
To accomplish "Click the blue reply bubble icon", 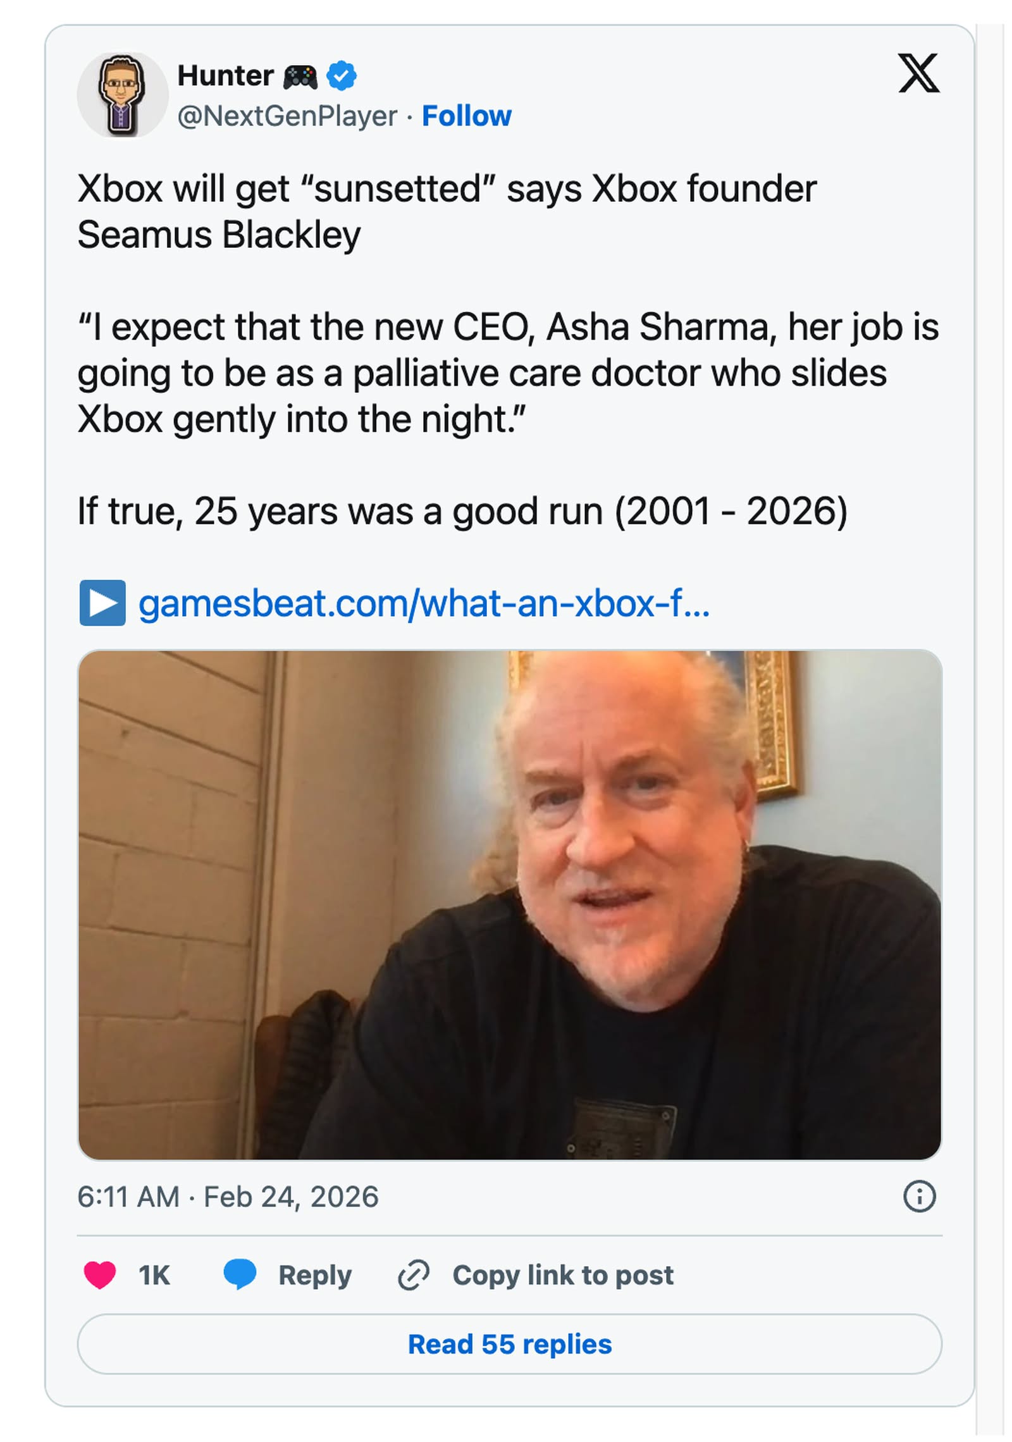I will [x=240, y=1274].
